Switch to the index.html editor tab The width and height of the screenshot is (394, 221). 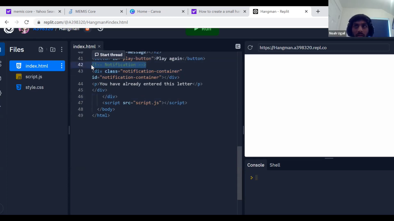[84, 46]
